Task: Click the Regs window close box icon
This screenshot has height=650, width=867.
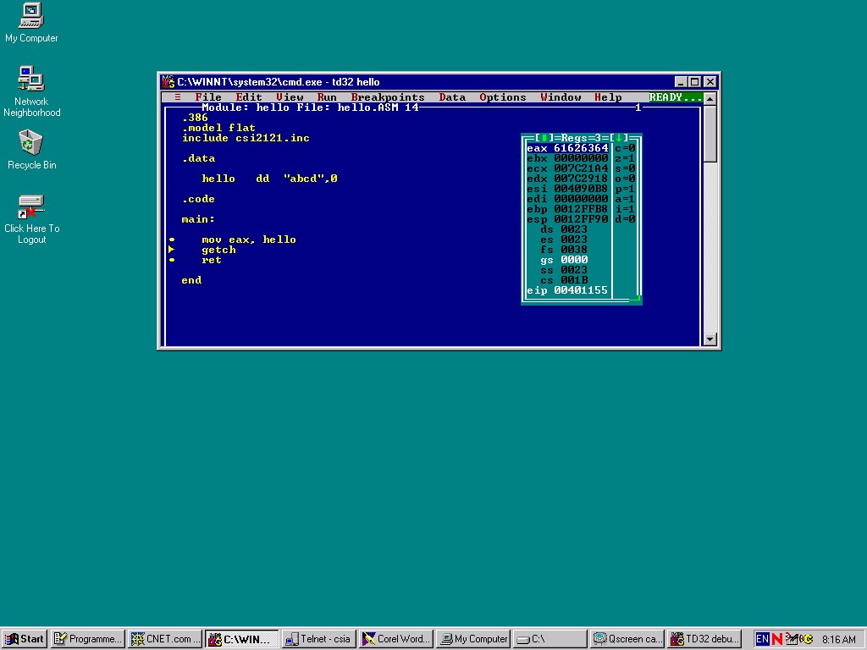Action: pyautogui.click(x=544, y=138)
